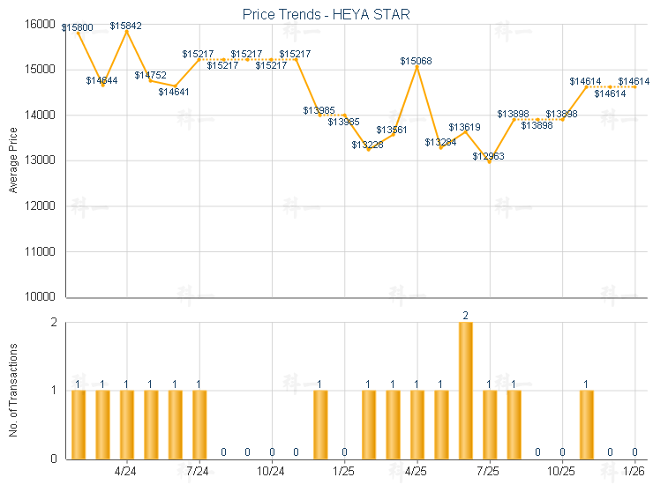
Task: Select the $14752 price label
Action: coord(150,75)
